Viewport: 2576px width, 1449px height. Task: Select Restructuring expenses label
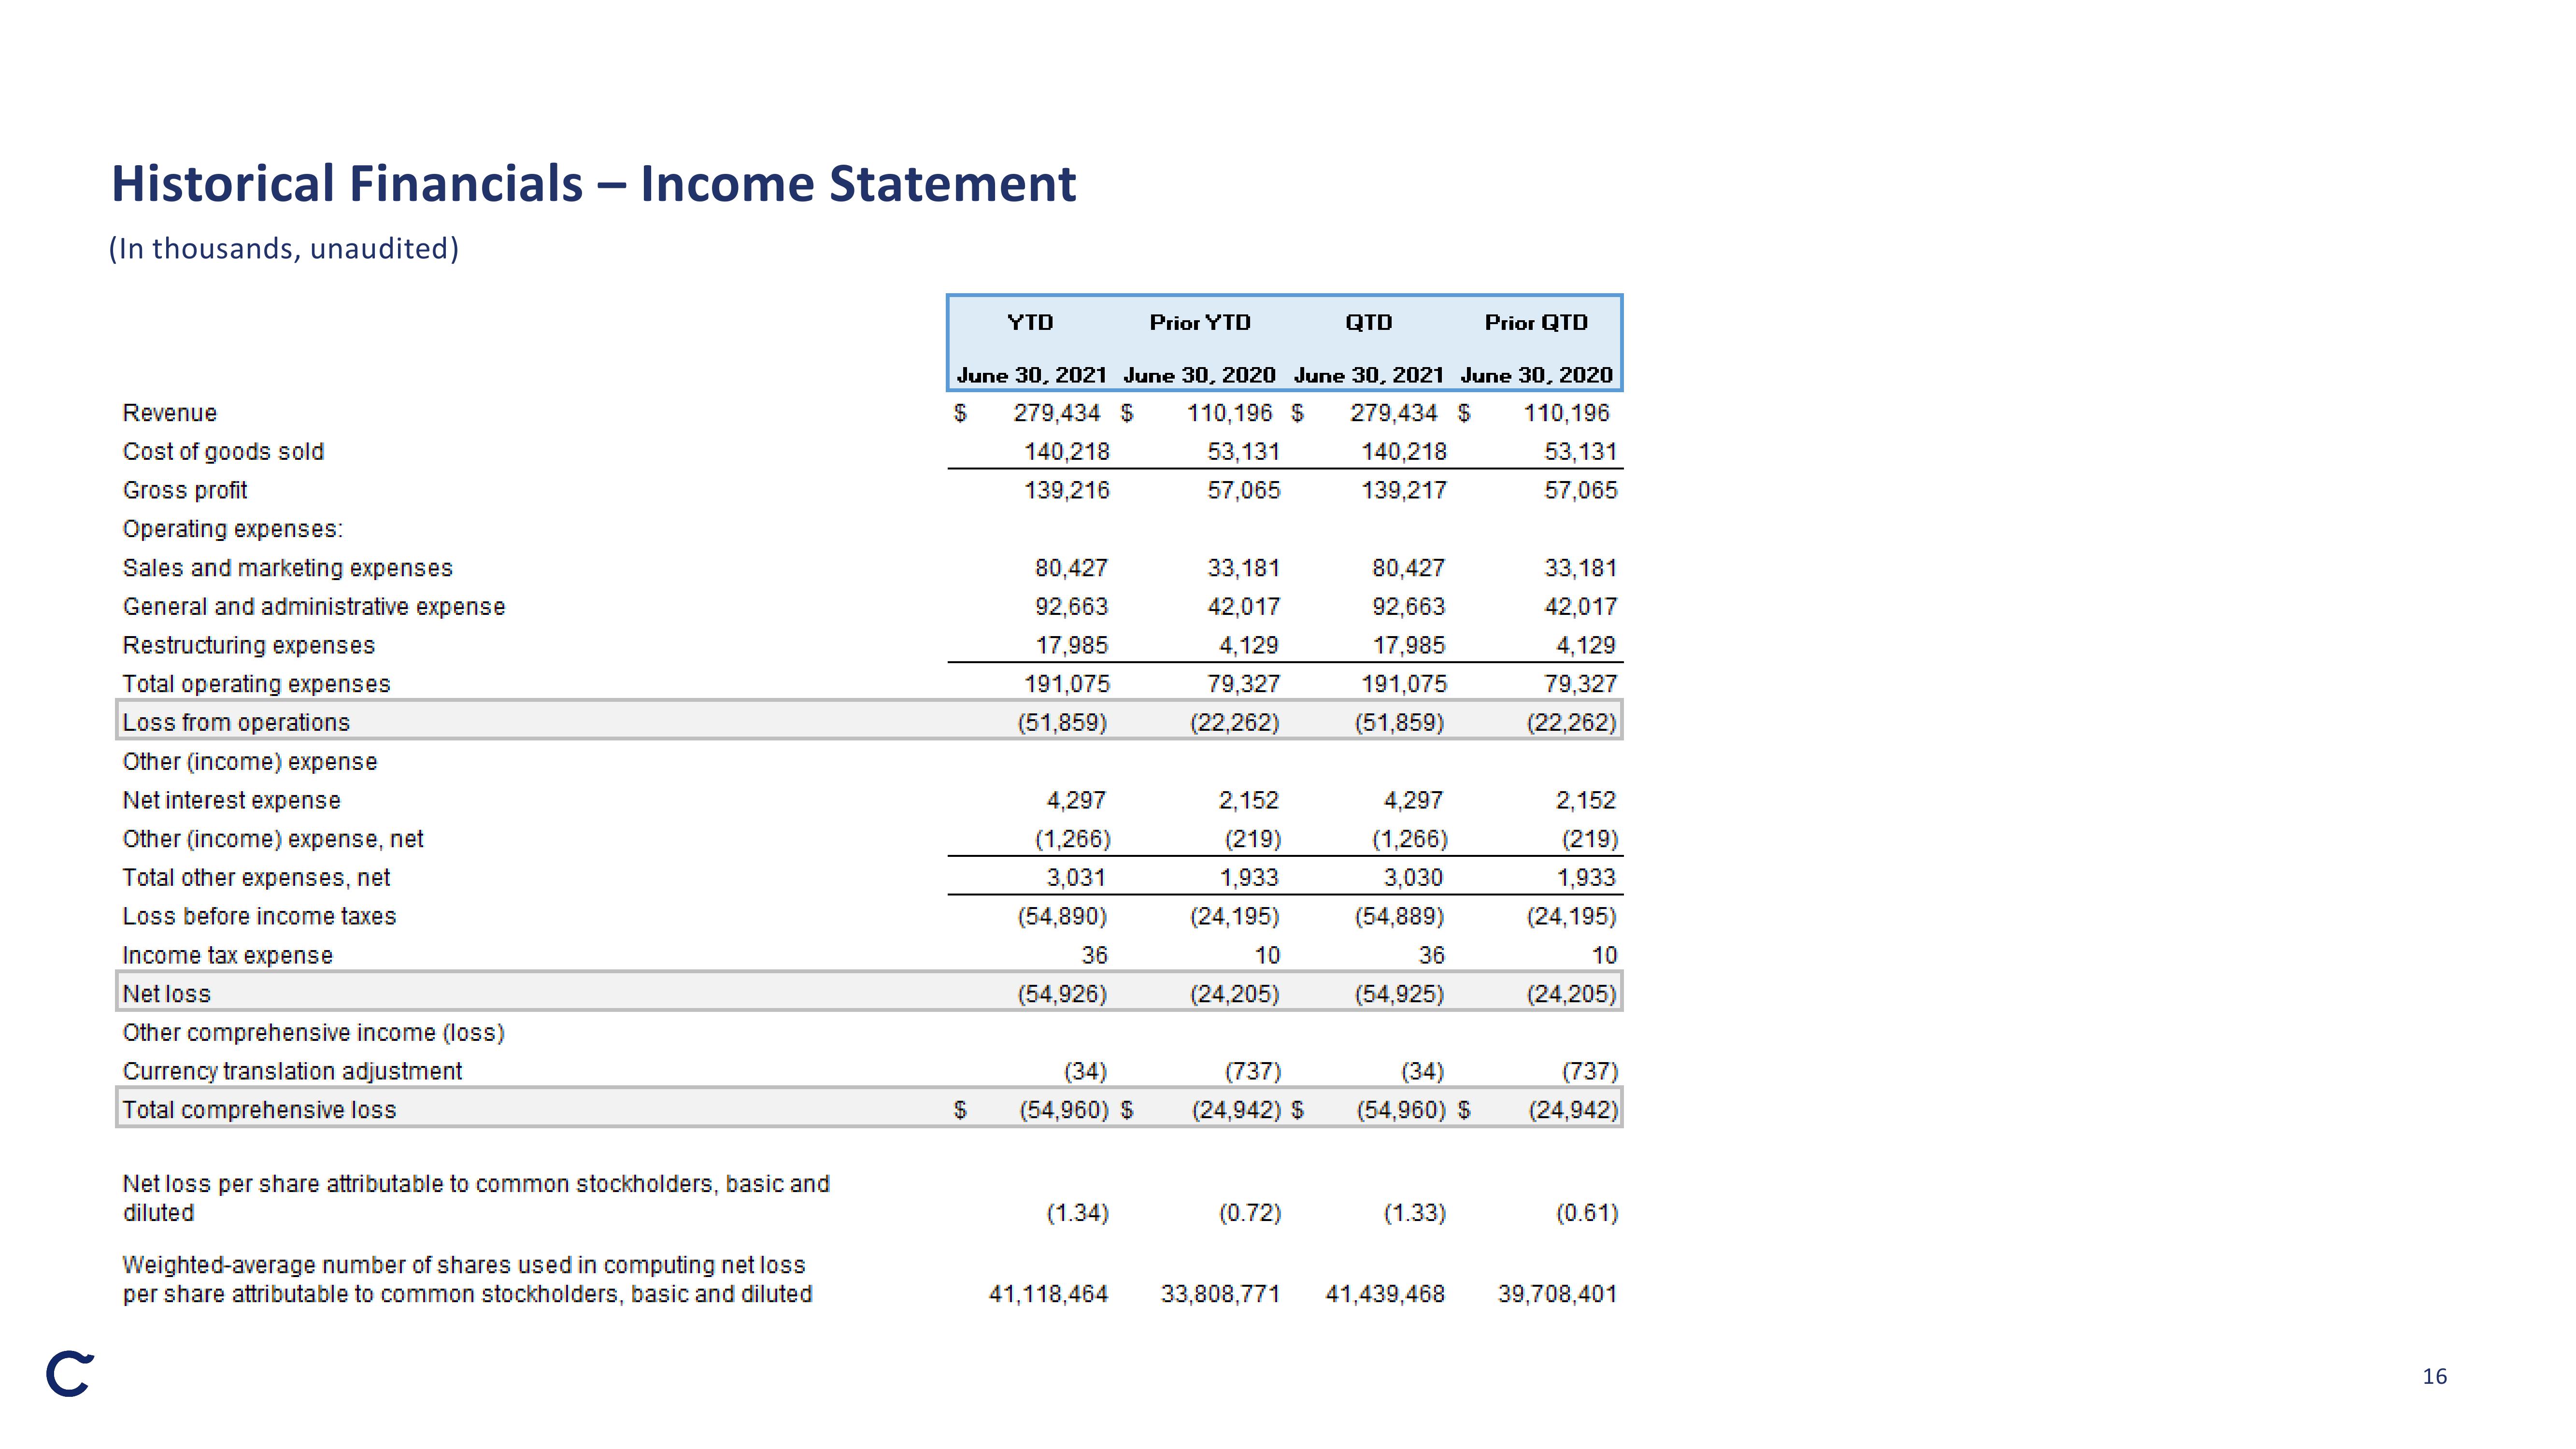(x=249, y=646)
